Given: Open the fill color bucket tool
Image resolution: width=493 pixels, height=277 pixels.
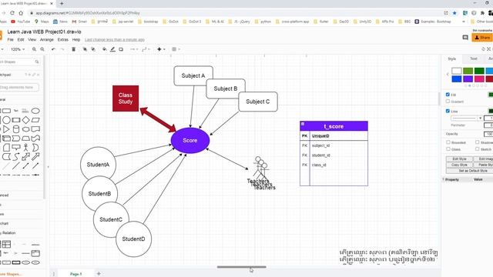Looking at the screenshot, I should pos(105,49).
